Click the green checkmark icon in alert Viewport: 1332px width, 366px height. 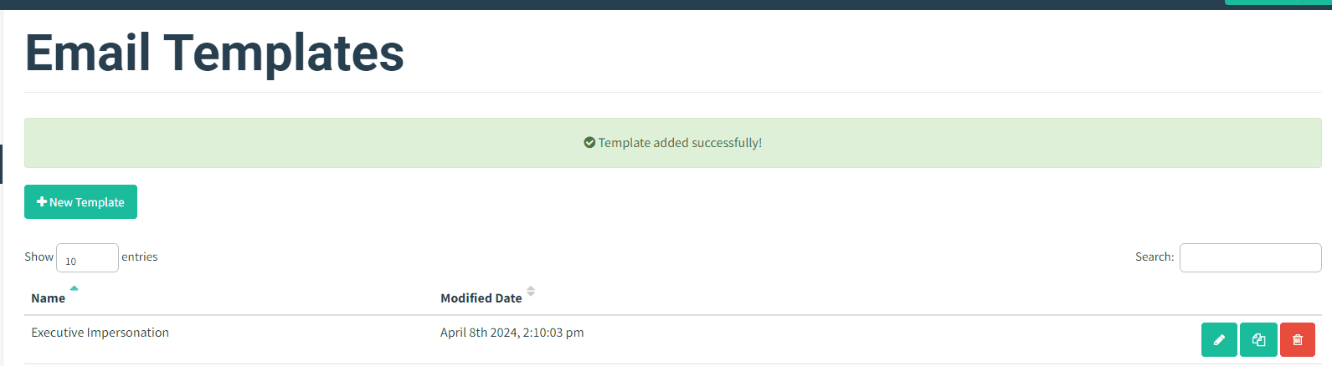tap(589, 143)
